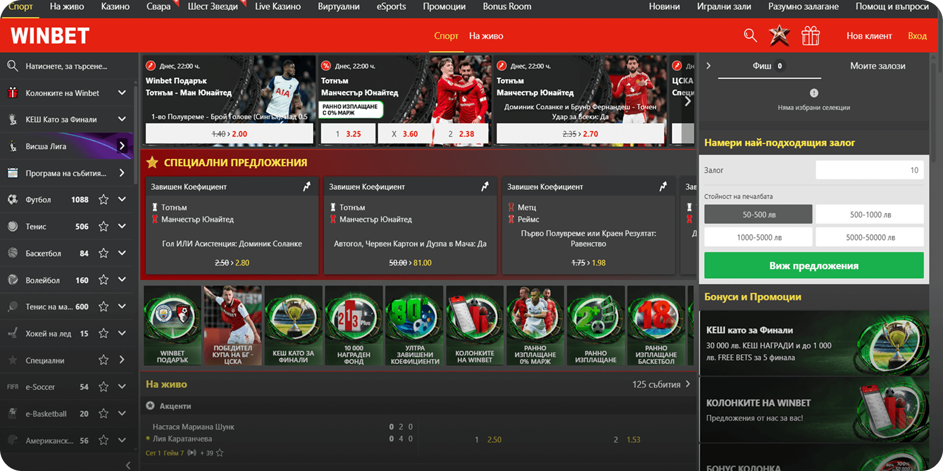Click the gift box bonus icon
This screenshot has height=471, width=943.
810,36
